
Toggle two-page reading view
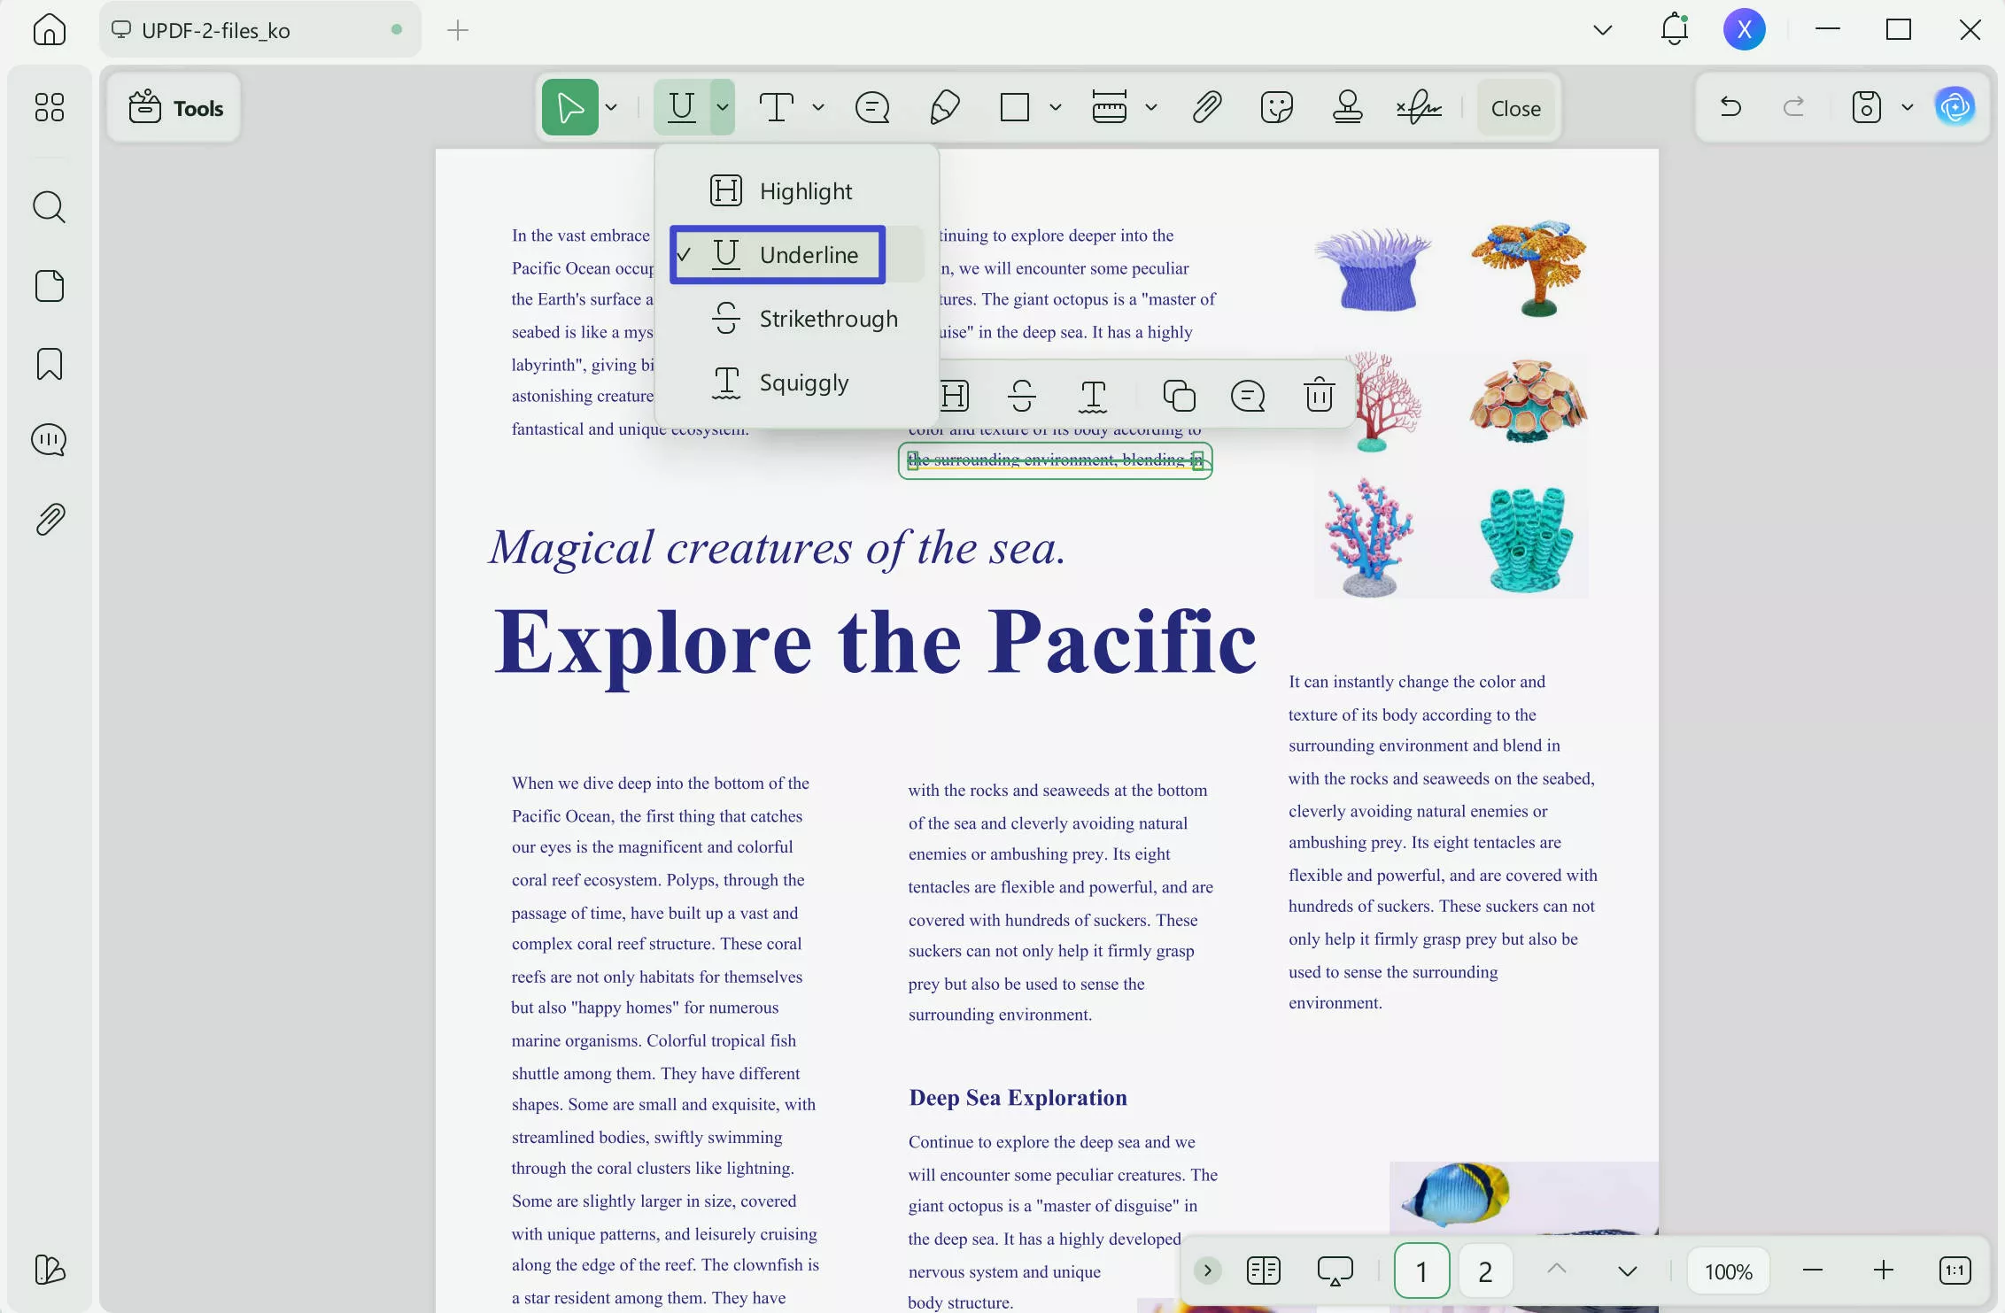(1263, 1271)
